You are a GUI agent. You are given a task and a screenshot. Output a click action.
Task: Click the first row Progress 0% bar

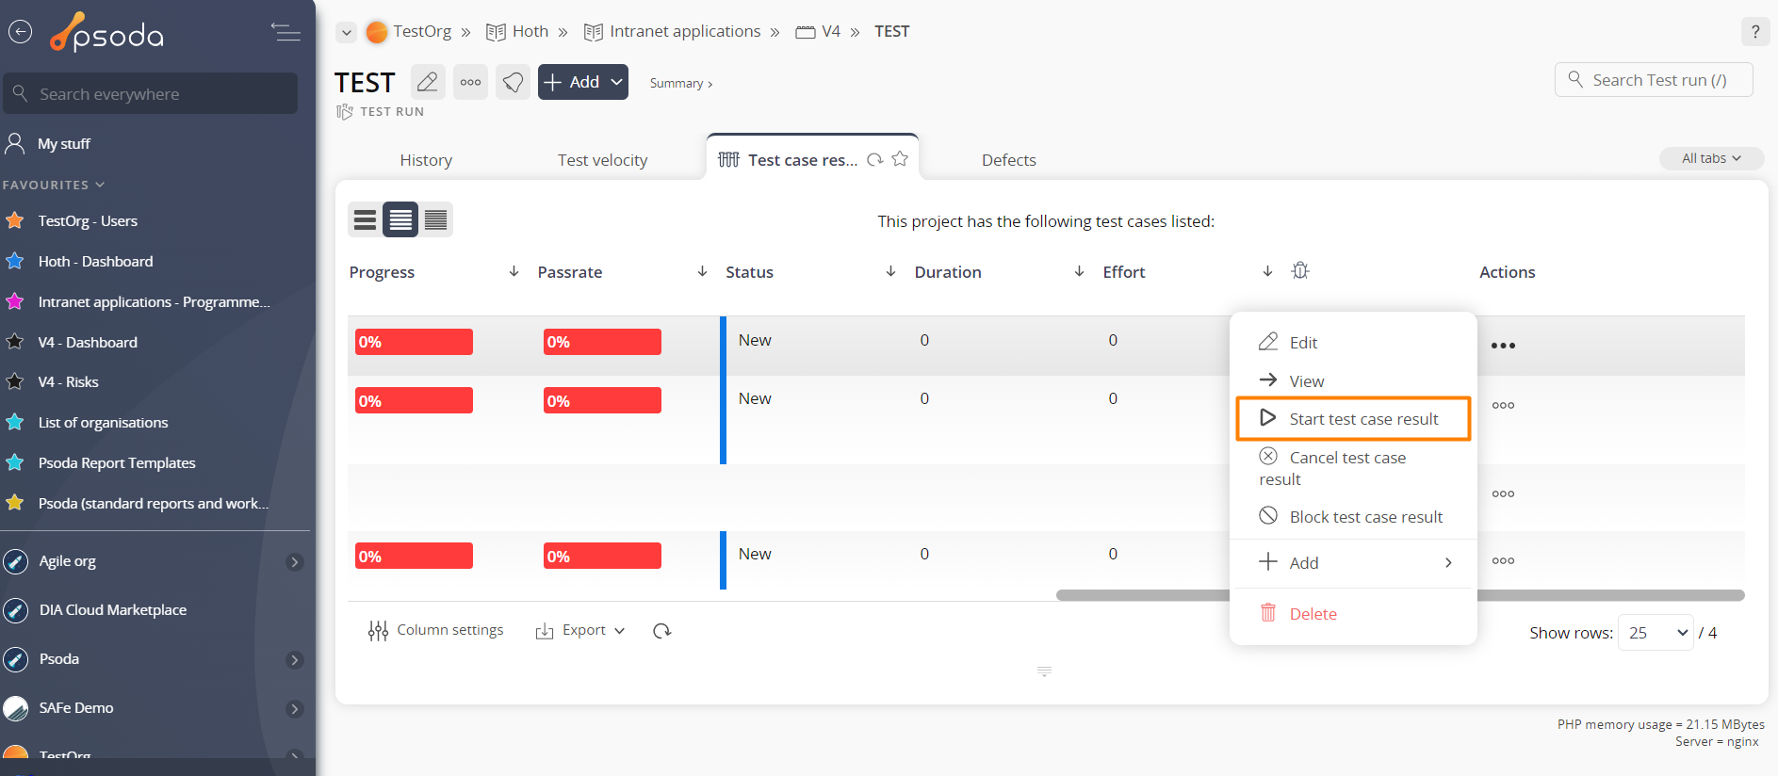(414, 342)
